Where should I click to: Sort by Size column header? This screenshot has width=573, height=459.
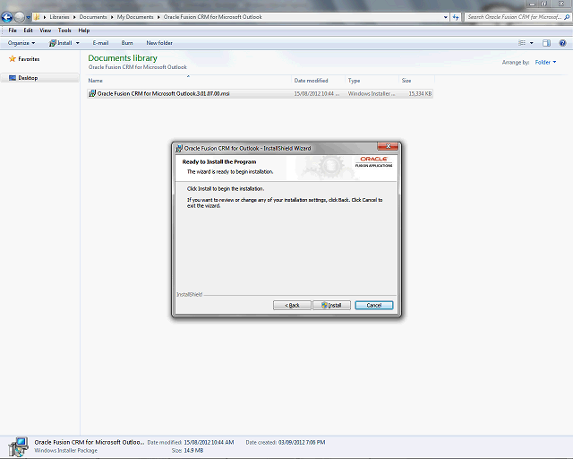(x=416, y=81)
